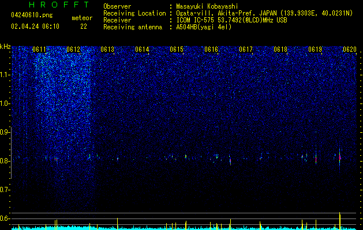The width and height of the screenshot is (363, 230).
Task: Click the 'meteor' count label
Action: click(x=82, y=18)
